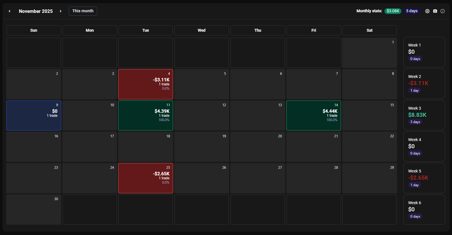Click the Tue column header
The width and height of the screenshot is (452, 235).
[145, 30]
